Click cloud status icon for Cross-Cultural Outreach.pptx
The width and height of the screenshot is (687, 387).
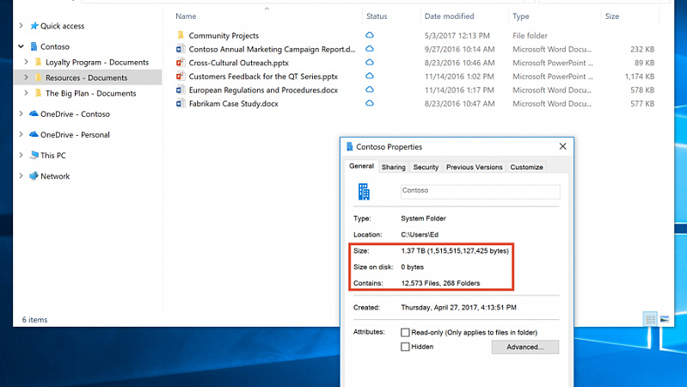(x=370, y=62)
